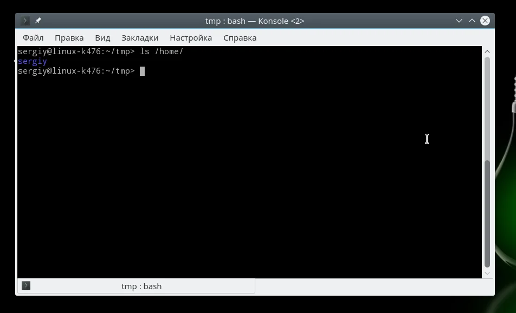Click the window title 'tmp : bash — Konsole <2>'
The width and height of the screenshot is (516, 313).
click(255, 21)
